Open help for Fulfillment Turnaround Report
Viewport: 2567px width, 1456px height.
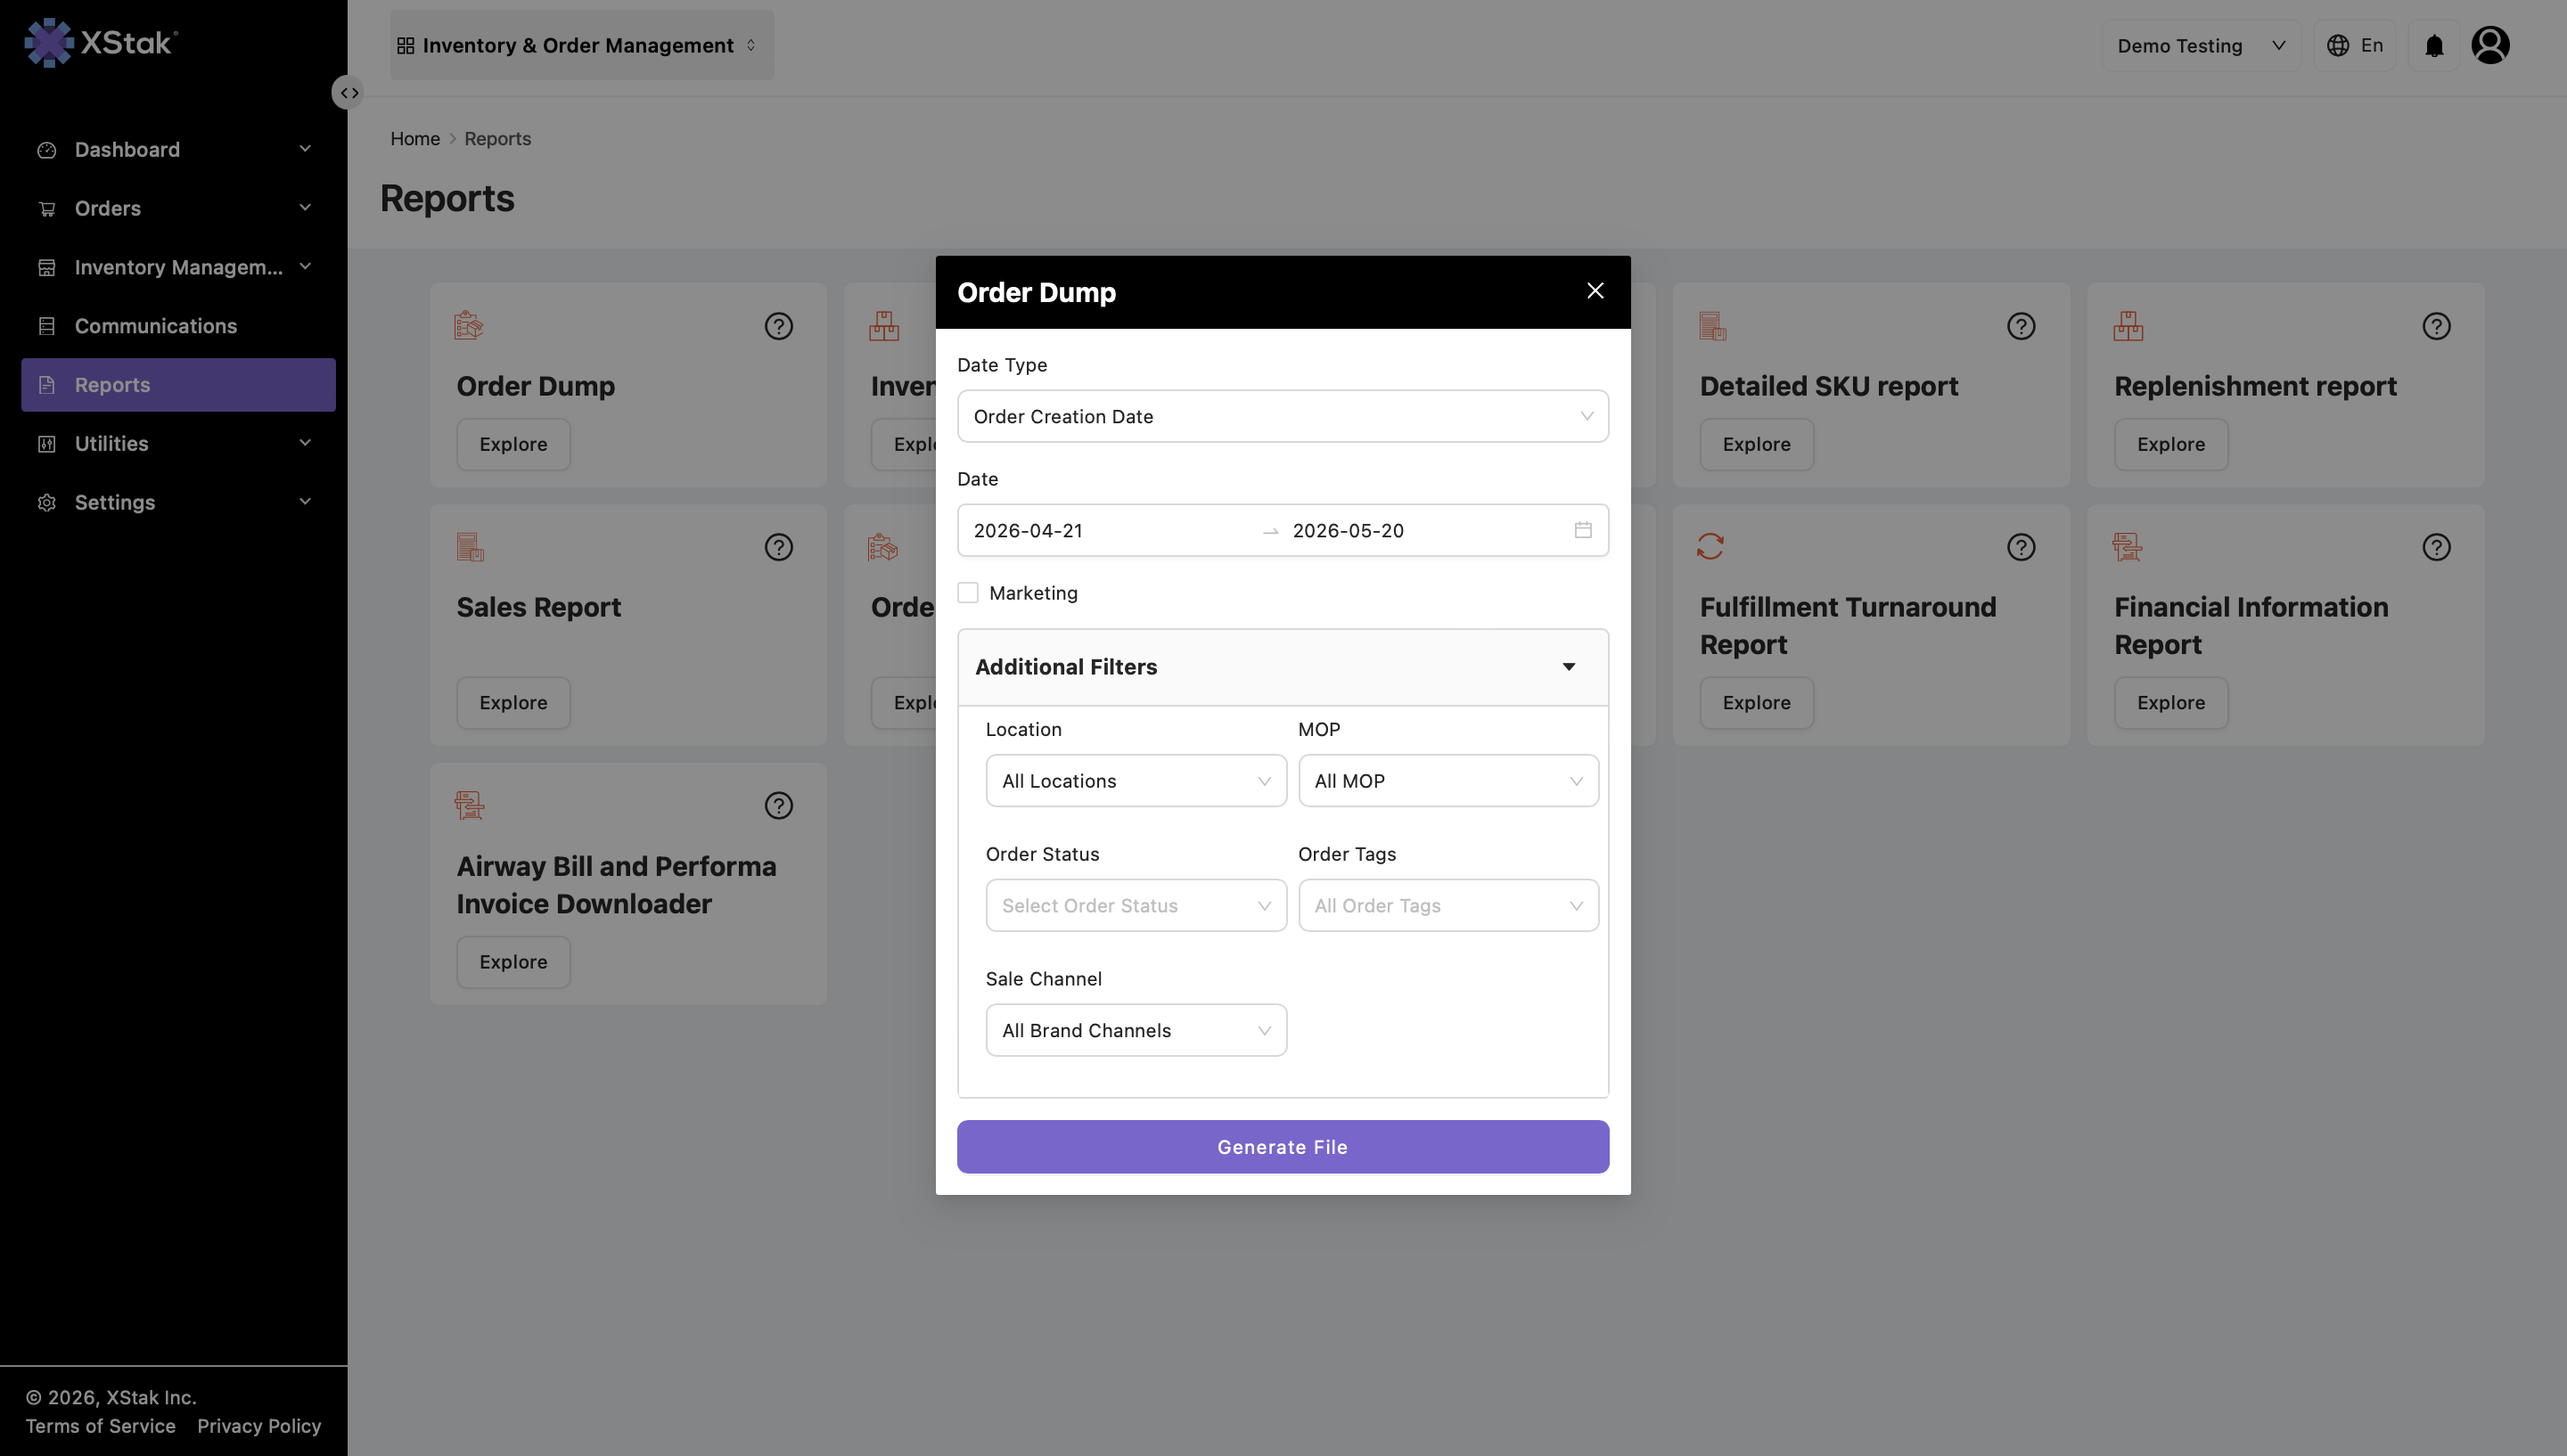2021,547
